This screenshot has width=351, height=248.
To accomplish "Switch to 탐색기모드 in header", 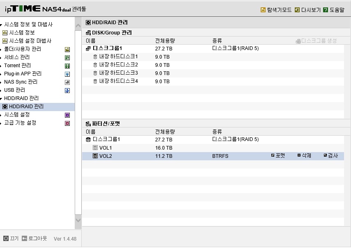I will point(276,10).
